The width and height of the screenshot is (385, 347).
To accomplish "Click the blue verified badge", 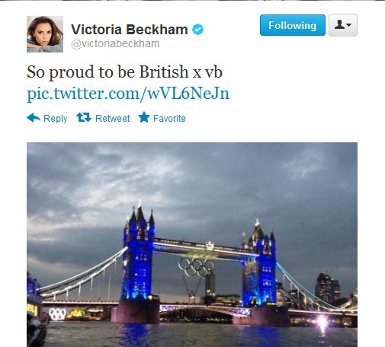I will [198, 30].
